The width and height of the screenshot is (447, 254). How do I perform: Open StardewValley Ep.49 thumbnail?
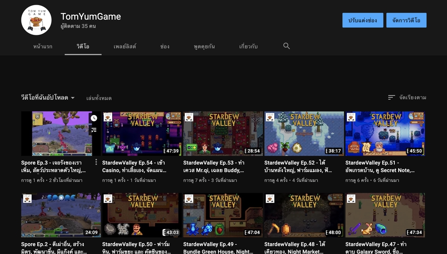tap(223, 215)
